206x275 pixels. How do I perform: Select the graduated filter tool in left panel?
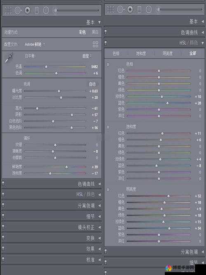point(37,10)
